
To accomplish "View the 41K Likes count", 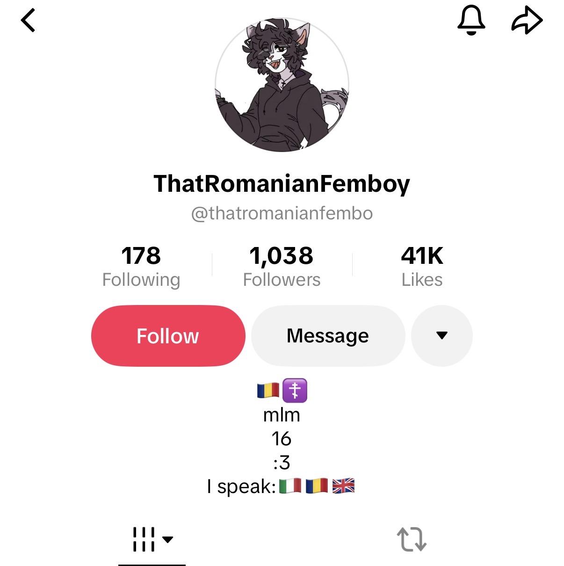I will (422, 267).
